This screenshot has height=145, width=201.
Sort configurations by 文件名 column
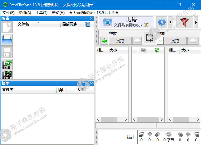tap(38, 24)
